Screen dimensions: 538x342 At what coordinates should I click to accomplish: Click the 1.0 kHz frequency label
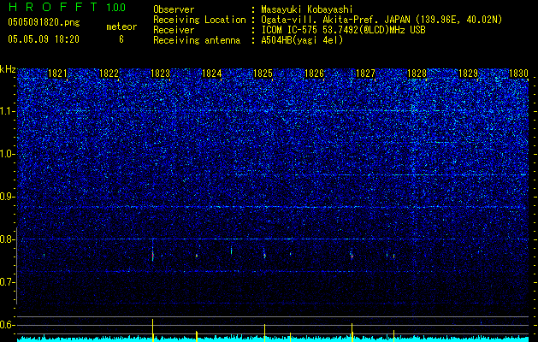pos(6,154)
